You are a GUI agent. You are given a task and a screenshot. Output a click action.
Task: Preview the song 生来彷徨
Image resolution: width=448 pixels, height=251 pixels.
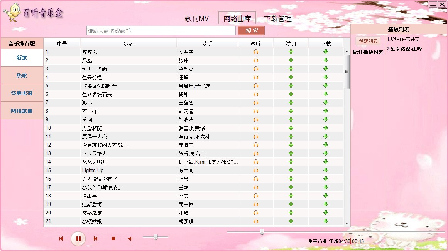pyautogui.click(x=255, y=77)
